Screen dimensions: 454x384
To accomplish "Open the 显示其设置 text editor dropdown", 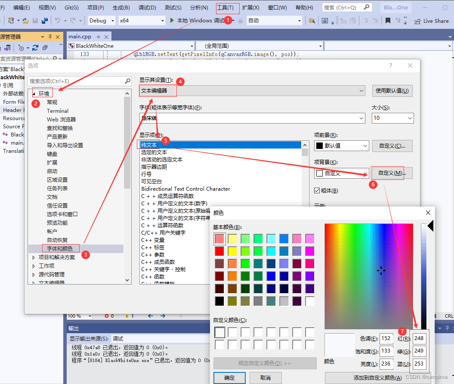I will pyautogui.click(x=361, y=91).
